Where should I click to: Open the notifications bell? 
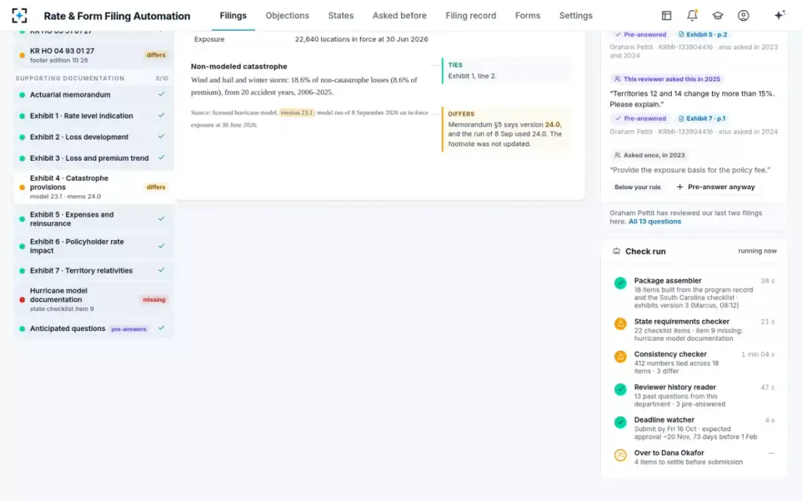(x=692, y=15)
